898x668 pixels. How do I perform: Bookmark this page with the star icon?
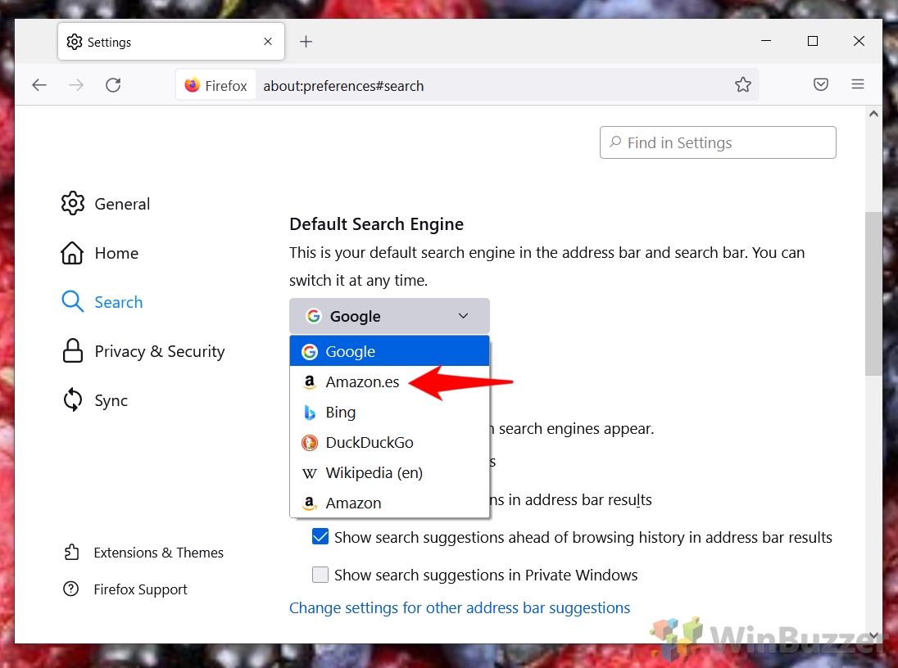(743, 84)
